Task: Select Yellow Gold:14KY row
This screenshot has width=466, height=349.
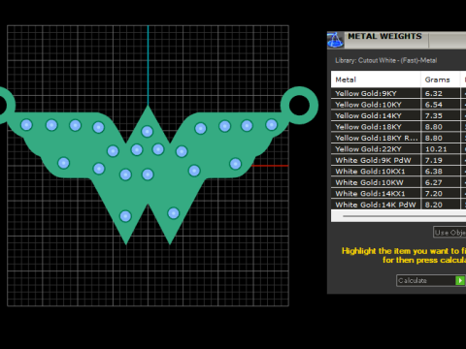Action: [x=398, y=115]
